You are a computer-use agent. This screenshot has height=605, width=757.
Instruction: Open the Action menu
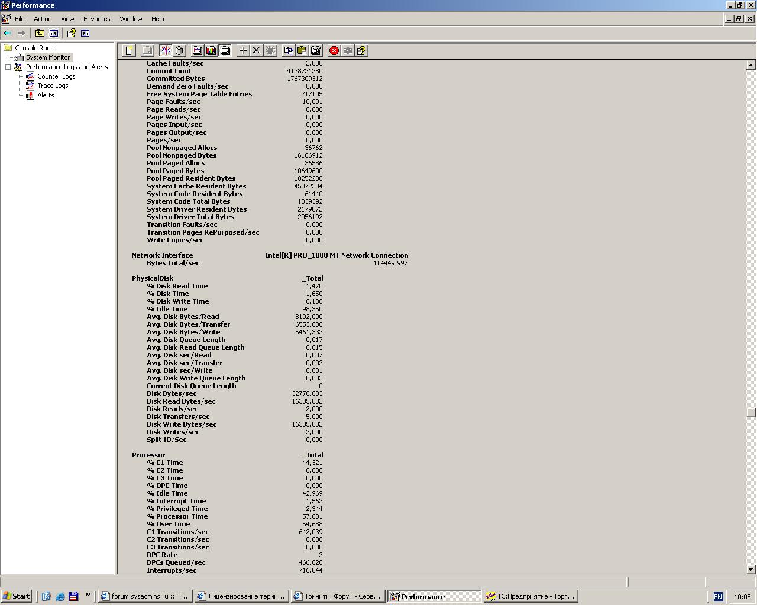pos(43,19)
